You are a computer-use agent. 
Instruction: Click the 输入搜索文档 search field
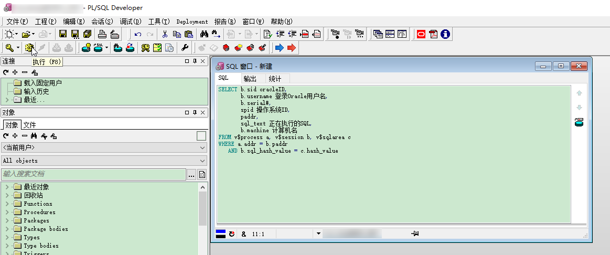click(x=93, y=174)
